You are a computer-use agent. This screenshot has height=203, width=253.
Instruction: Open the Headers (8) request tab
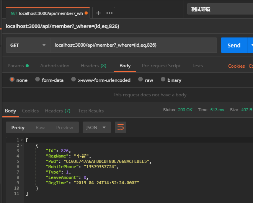click(x=93, y=66)
